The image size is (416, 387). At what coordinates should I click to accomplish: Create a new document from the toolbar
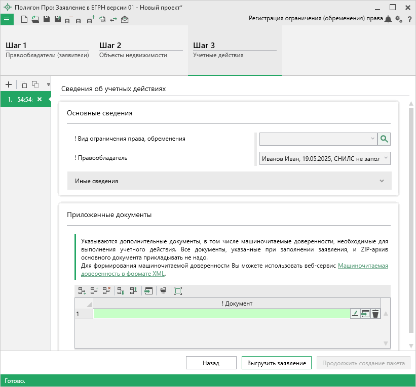[24, 19]
